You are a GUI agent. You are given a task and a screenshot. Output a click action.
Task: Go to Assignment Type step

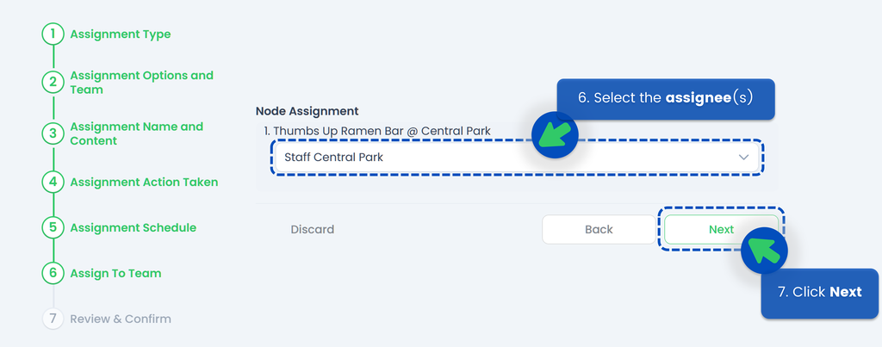121,34
